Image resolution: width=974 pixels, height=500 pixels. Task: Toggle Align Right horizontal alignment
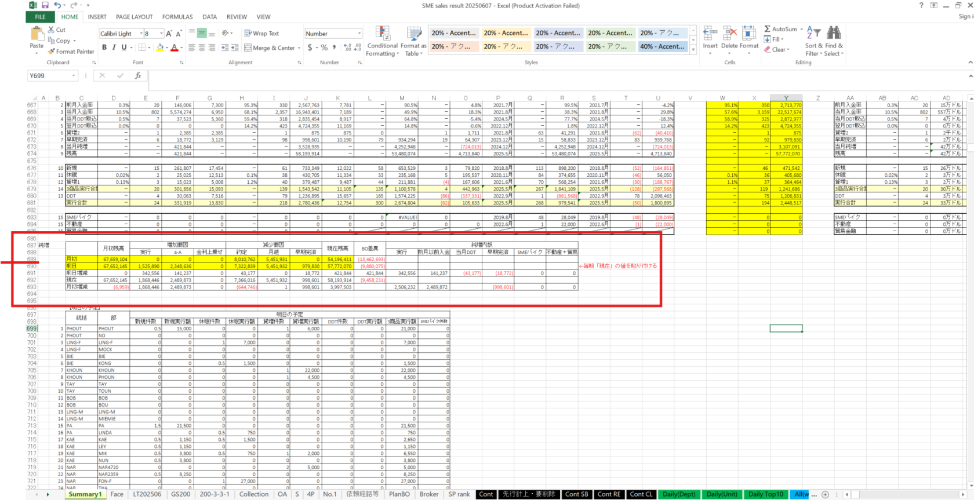coord(212,48)
